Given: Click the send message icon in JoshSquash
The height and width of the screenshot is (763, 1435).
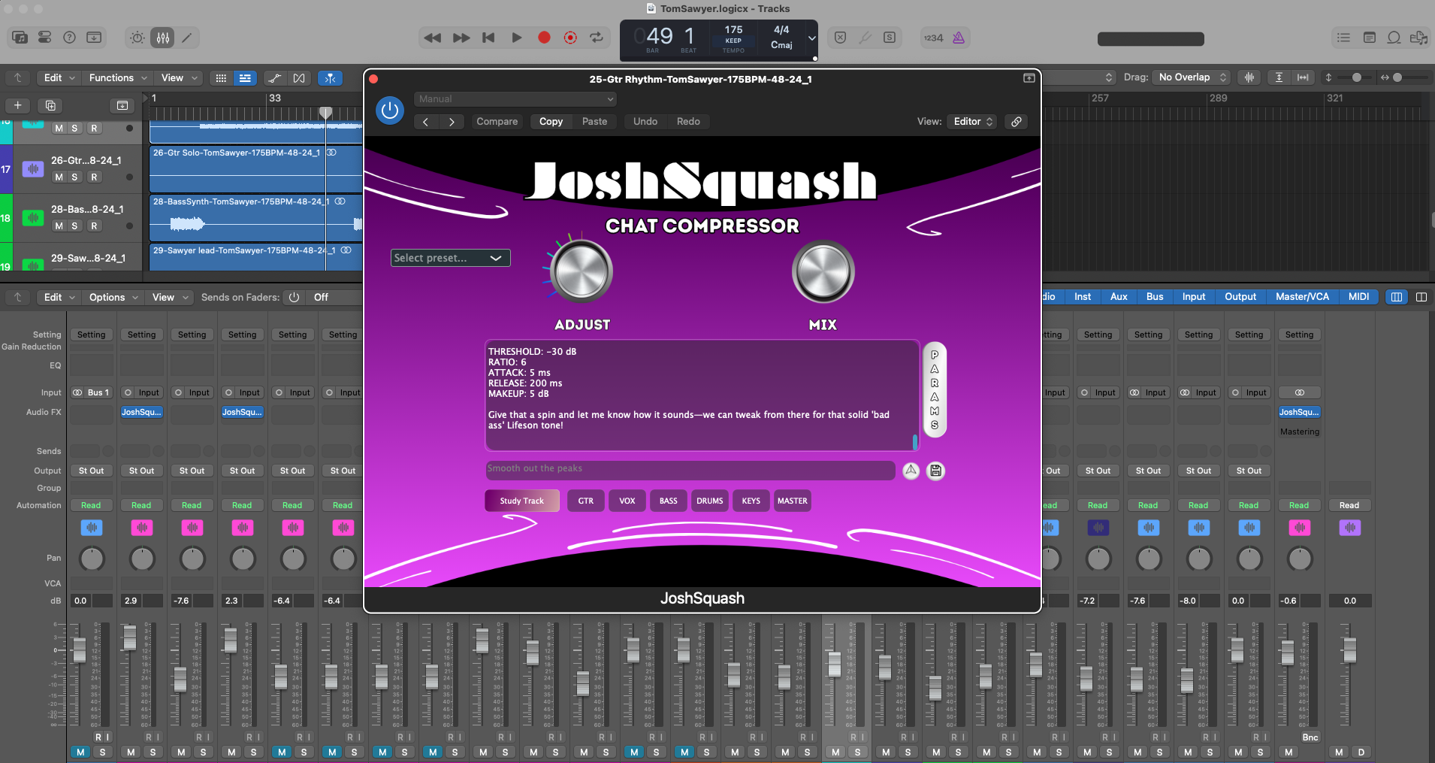Looking at the screenshot, I should [x=911, y=471].
